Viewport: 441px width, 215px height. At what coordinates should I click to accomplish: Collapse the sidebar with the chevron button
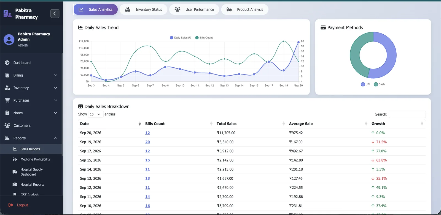coord(55,13)
